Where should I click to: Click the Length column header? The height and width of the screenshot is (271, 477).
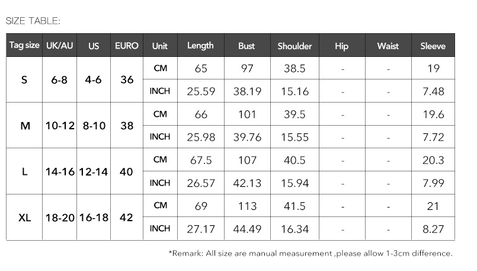pyautogui.click(x=200, y=46)
